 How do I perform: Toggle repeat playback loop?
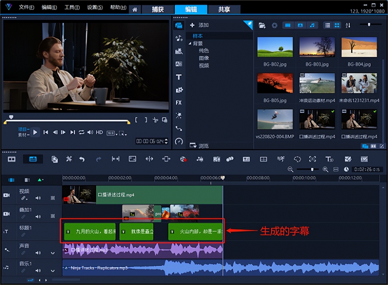tap(82, 132)
